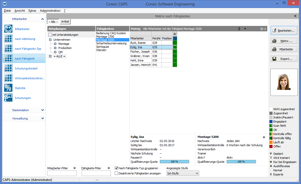Click green status cell for Fischer, Joseph

coord(175,52)
